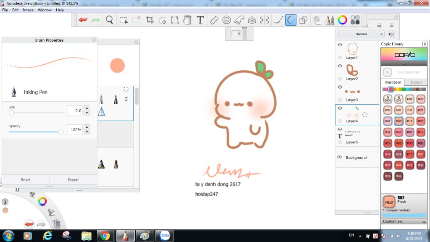
Task: Click the green Redo arrow in top toolbar
Action: 96,20
